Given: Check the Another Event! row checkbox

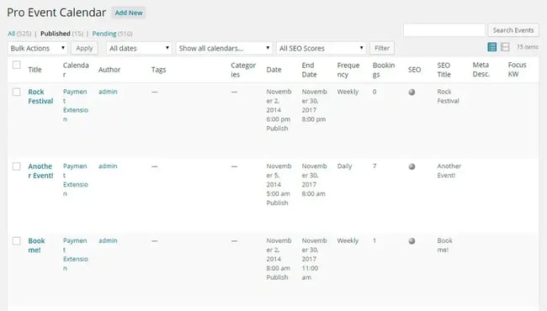Looking at the screenshot, I should (x=16, y=166).
